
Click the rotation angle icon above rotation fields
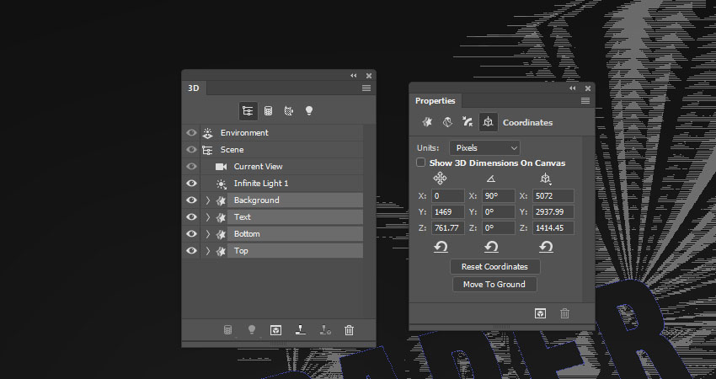click(x=491, y=179)
